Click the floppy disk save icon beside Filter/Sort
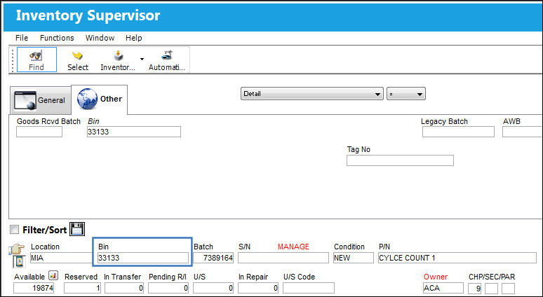Viewport: 543px width, 297px height. click(x=77, y=229)
